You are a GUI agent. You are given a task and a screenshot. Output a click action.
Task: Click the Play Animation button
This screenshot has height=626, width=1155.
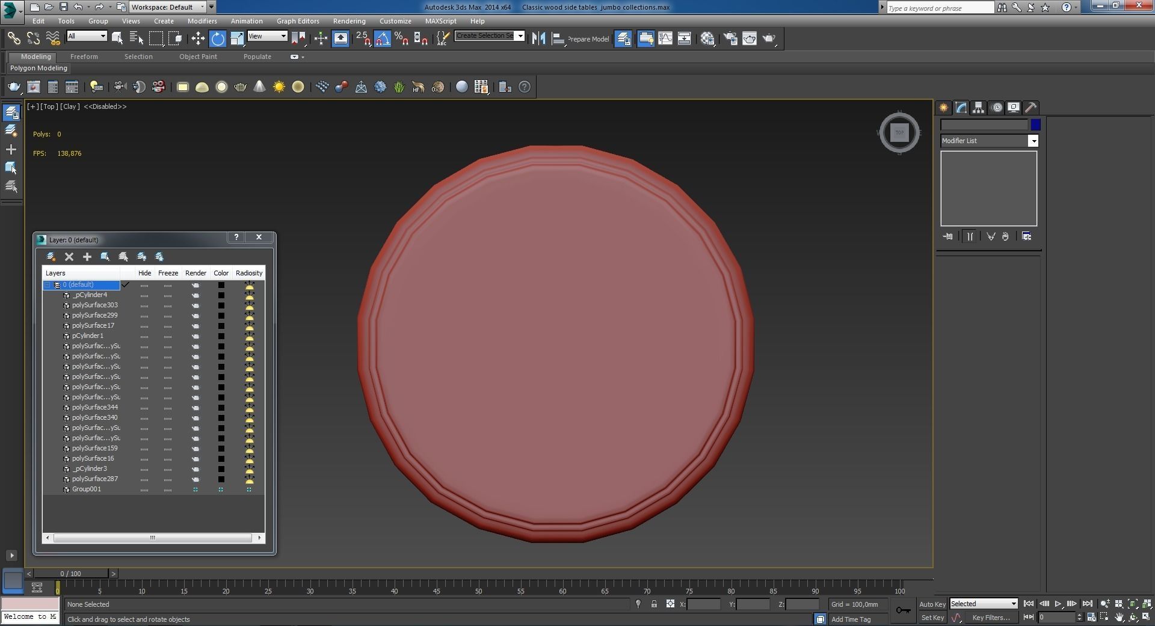click(1058, 604)
